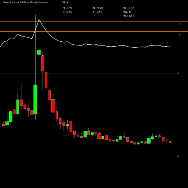Click the OC: 5.88 value
The width and height of the screenshot is (188, 188).
coord(129,8)
